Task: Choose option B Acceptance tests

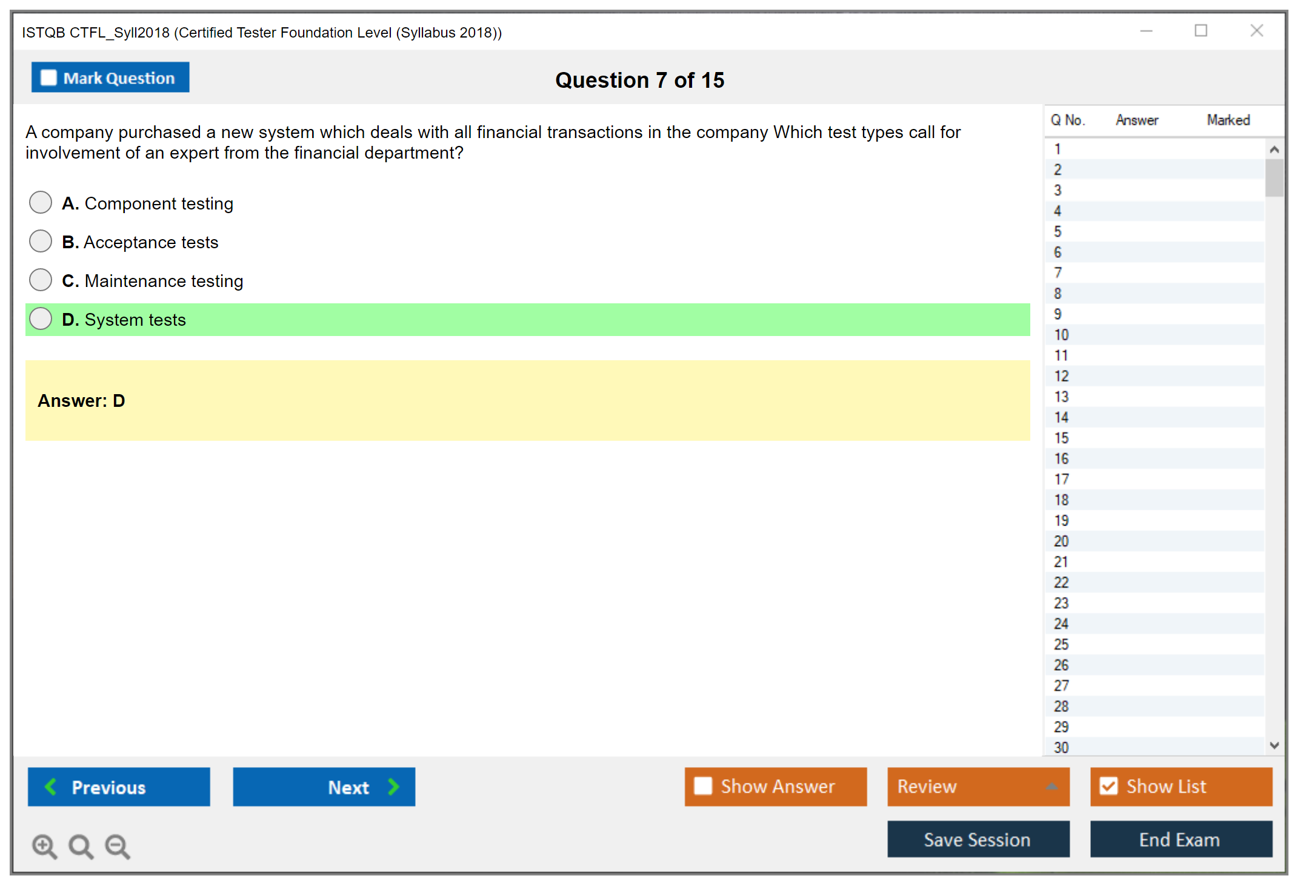Action: pyautogui.click(x=41, y=241)
